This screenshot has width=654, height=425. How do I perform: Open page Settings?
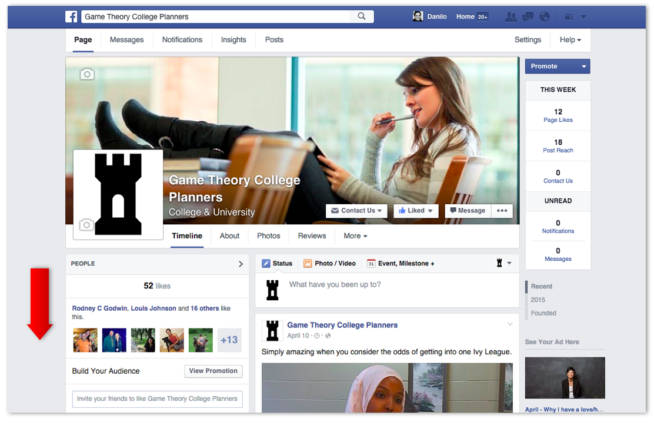[x=528, y=39]
